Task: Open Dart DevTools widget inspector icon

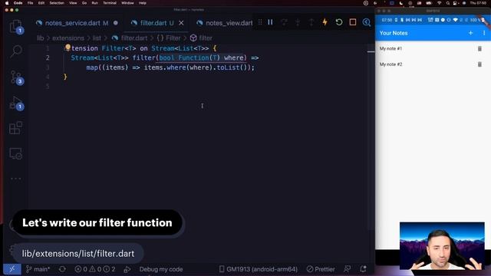Action: point(367,22)
